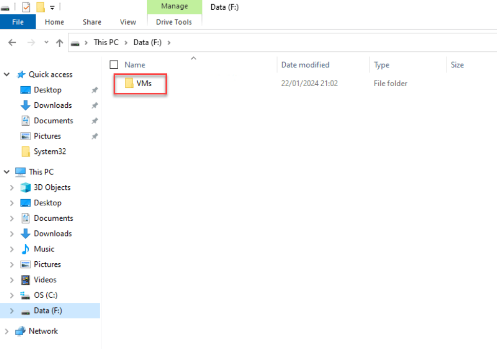Viewport: 497px width, 349px height.
Task: Collapse the Quick access section
Action: [7, 74]
